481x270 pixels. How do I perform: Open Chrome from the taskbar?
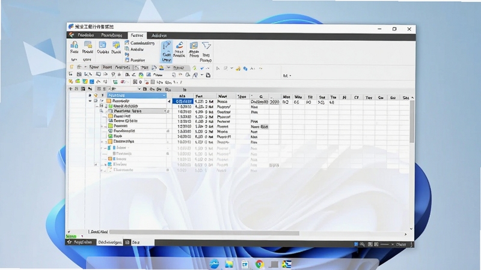click(x=260, y=264)
